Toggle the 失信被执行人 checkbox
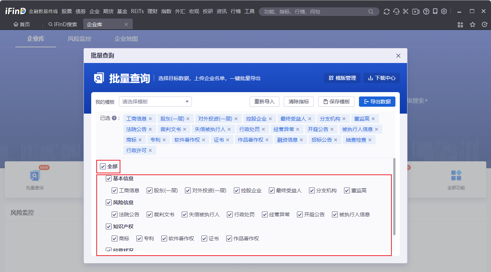The image size is (491, 272). coord(185,214)
